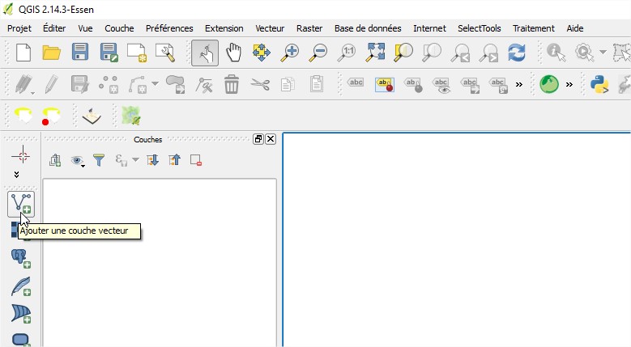Pan map to selection
The image size is (631, 347).
click(261, 53)
